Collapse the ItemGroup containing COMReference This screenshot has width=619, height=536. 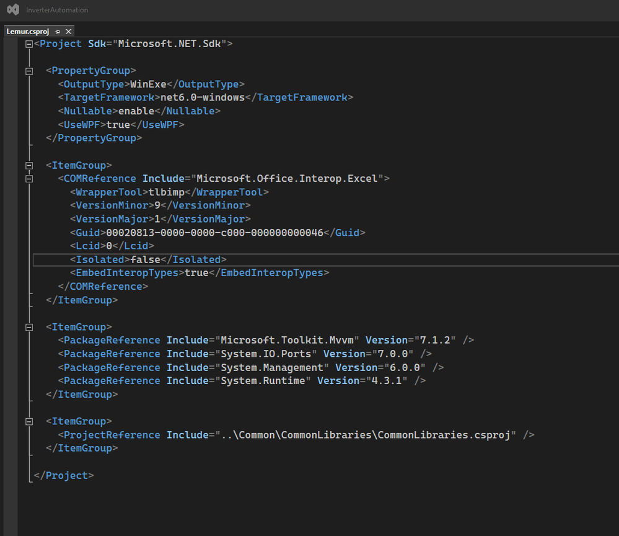[29, 166]
